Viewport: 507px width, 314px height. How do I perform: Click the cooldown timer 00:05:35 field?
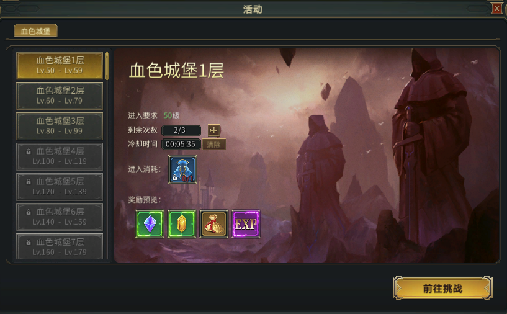181,144
